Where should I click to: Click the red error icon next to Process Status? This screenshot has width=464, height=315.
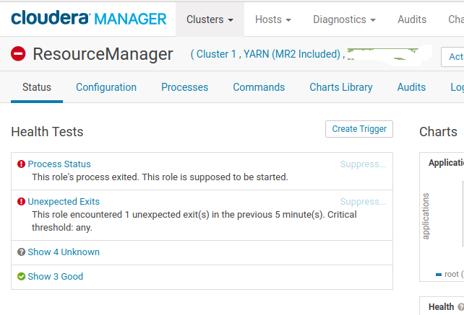[x=22, y=164]
